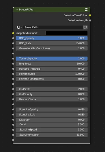
Task: Click the RandomBlocks value field
Action: click(x=52, y=99)
